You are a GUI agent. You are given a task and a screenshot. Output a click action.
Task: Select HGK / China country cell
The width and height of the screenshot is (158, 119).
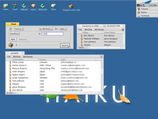[45, 65]
